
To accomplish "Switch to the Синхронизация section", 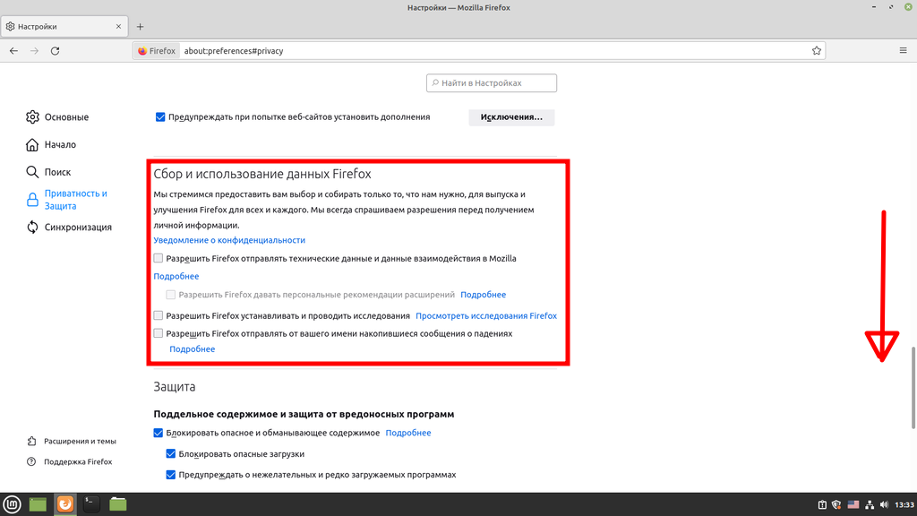I will (x=78, y=228).
